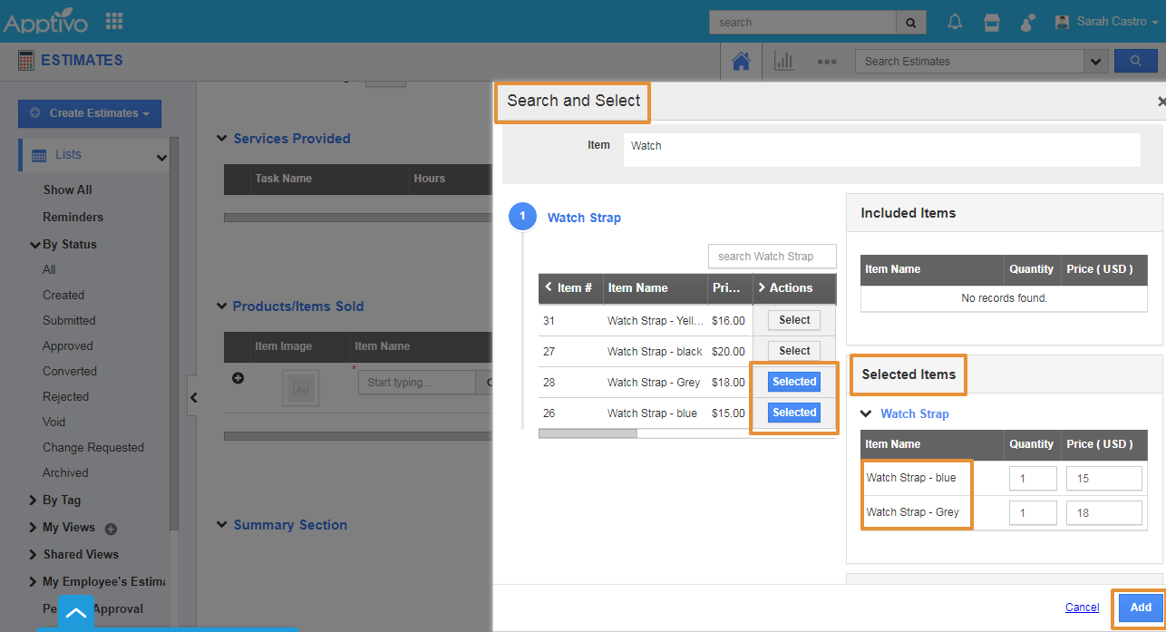The image size is (1166, 632).
Task: Open the reports bar chart icon
Action: click(783, 62)
